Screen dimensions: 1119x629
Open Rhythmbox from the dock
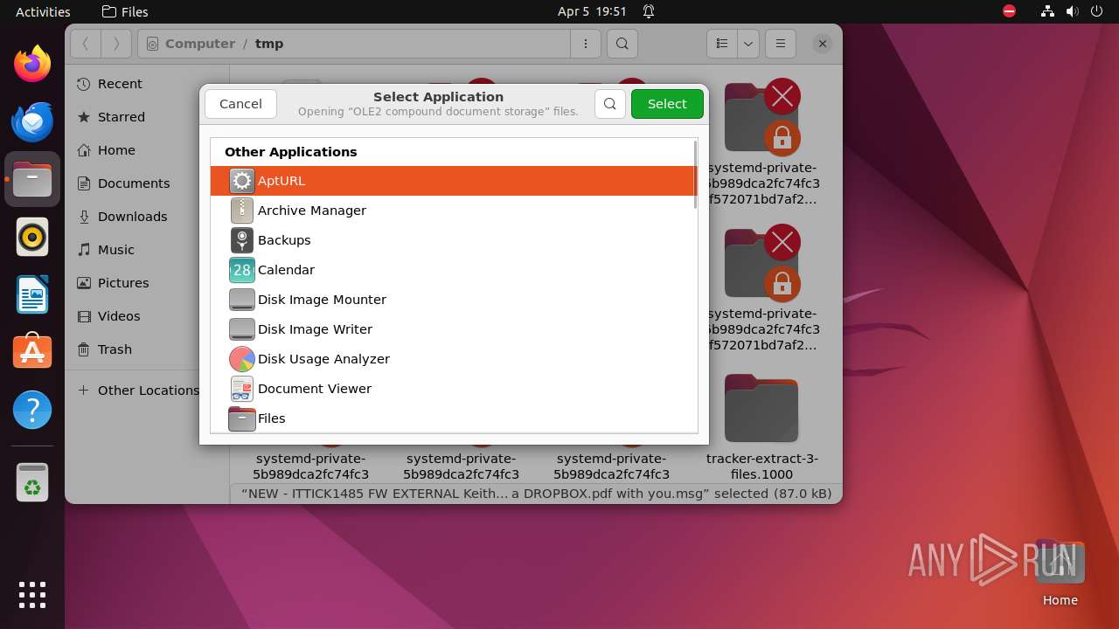click(x=32, y=237)
